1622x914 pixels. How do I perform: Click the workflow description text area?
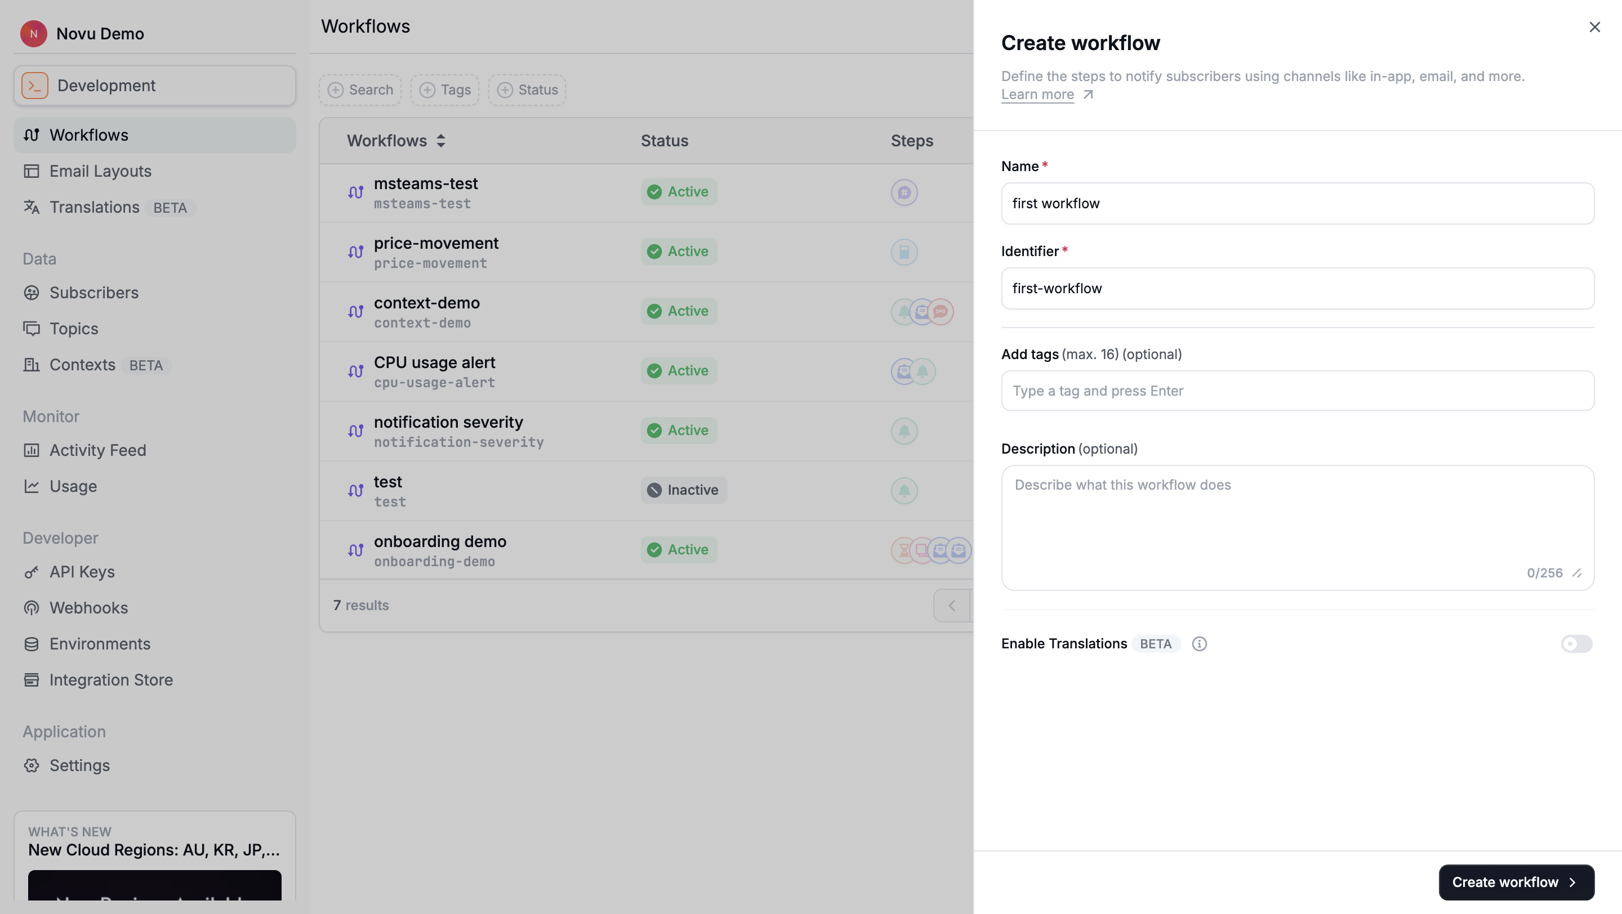coord(1297,527)
